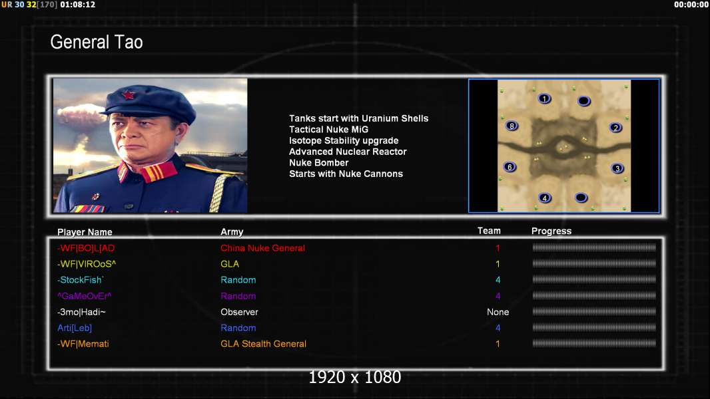This screenshot has height=399, width=710.
Task: Click progress bar of -3mo|Hadi~
Action: [594, 311]
